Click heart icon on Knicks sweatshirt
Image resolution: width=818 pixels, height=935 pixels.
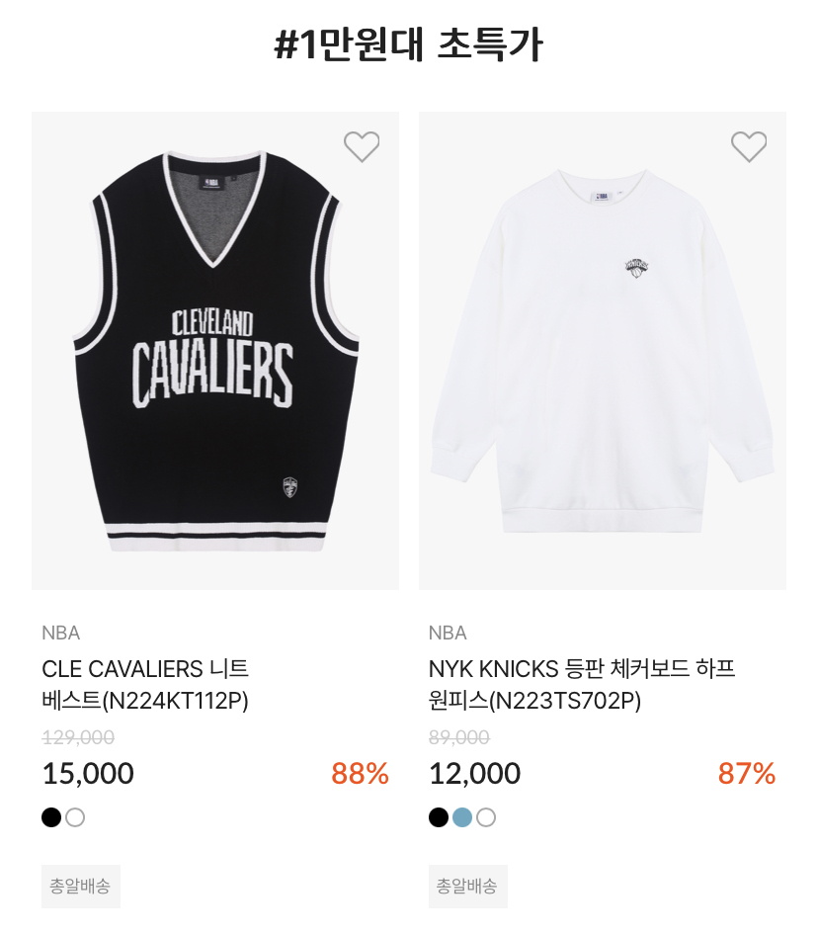point(749,146)
